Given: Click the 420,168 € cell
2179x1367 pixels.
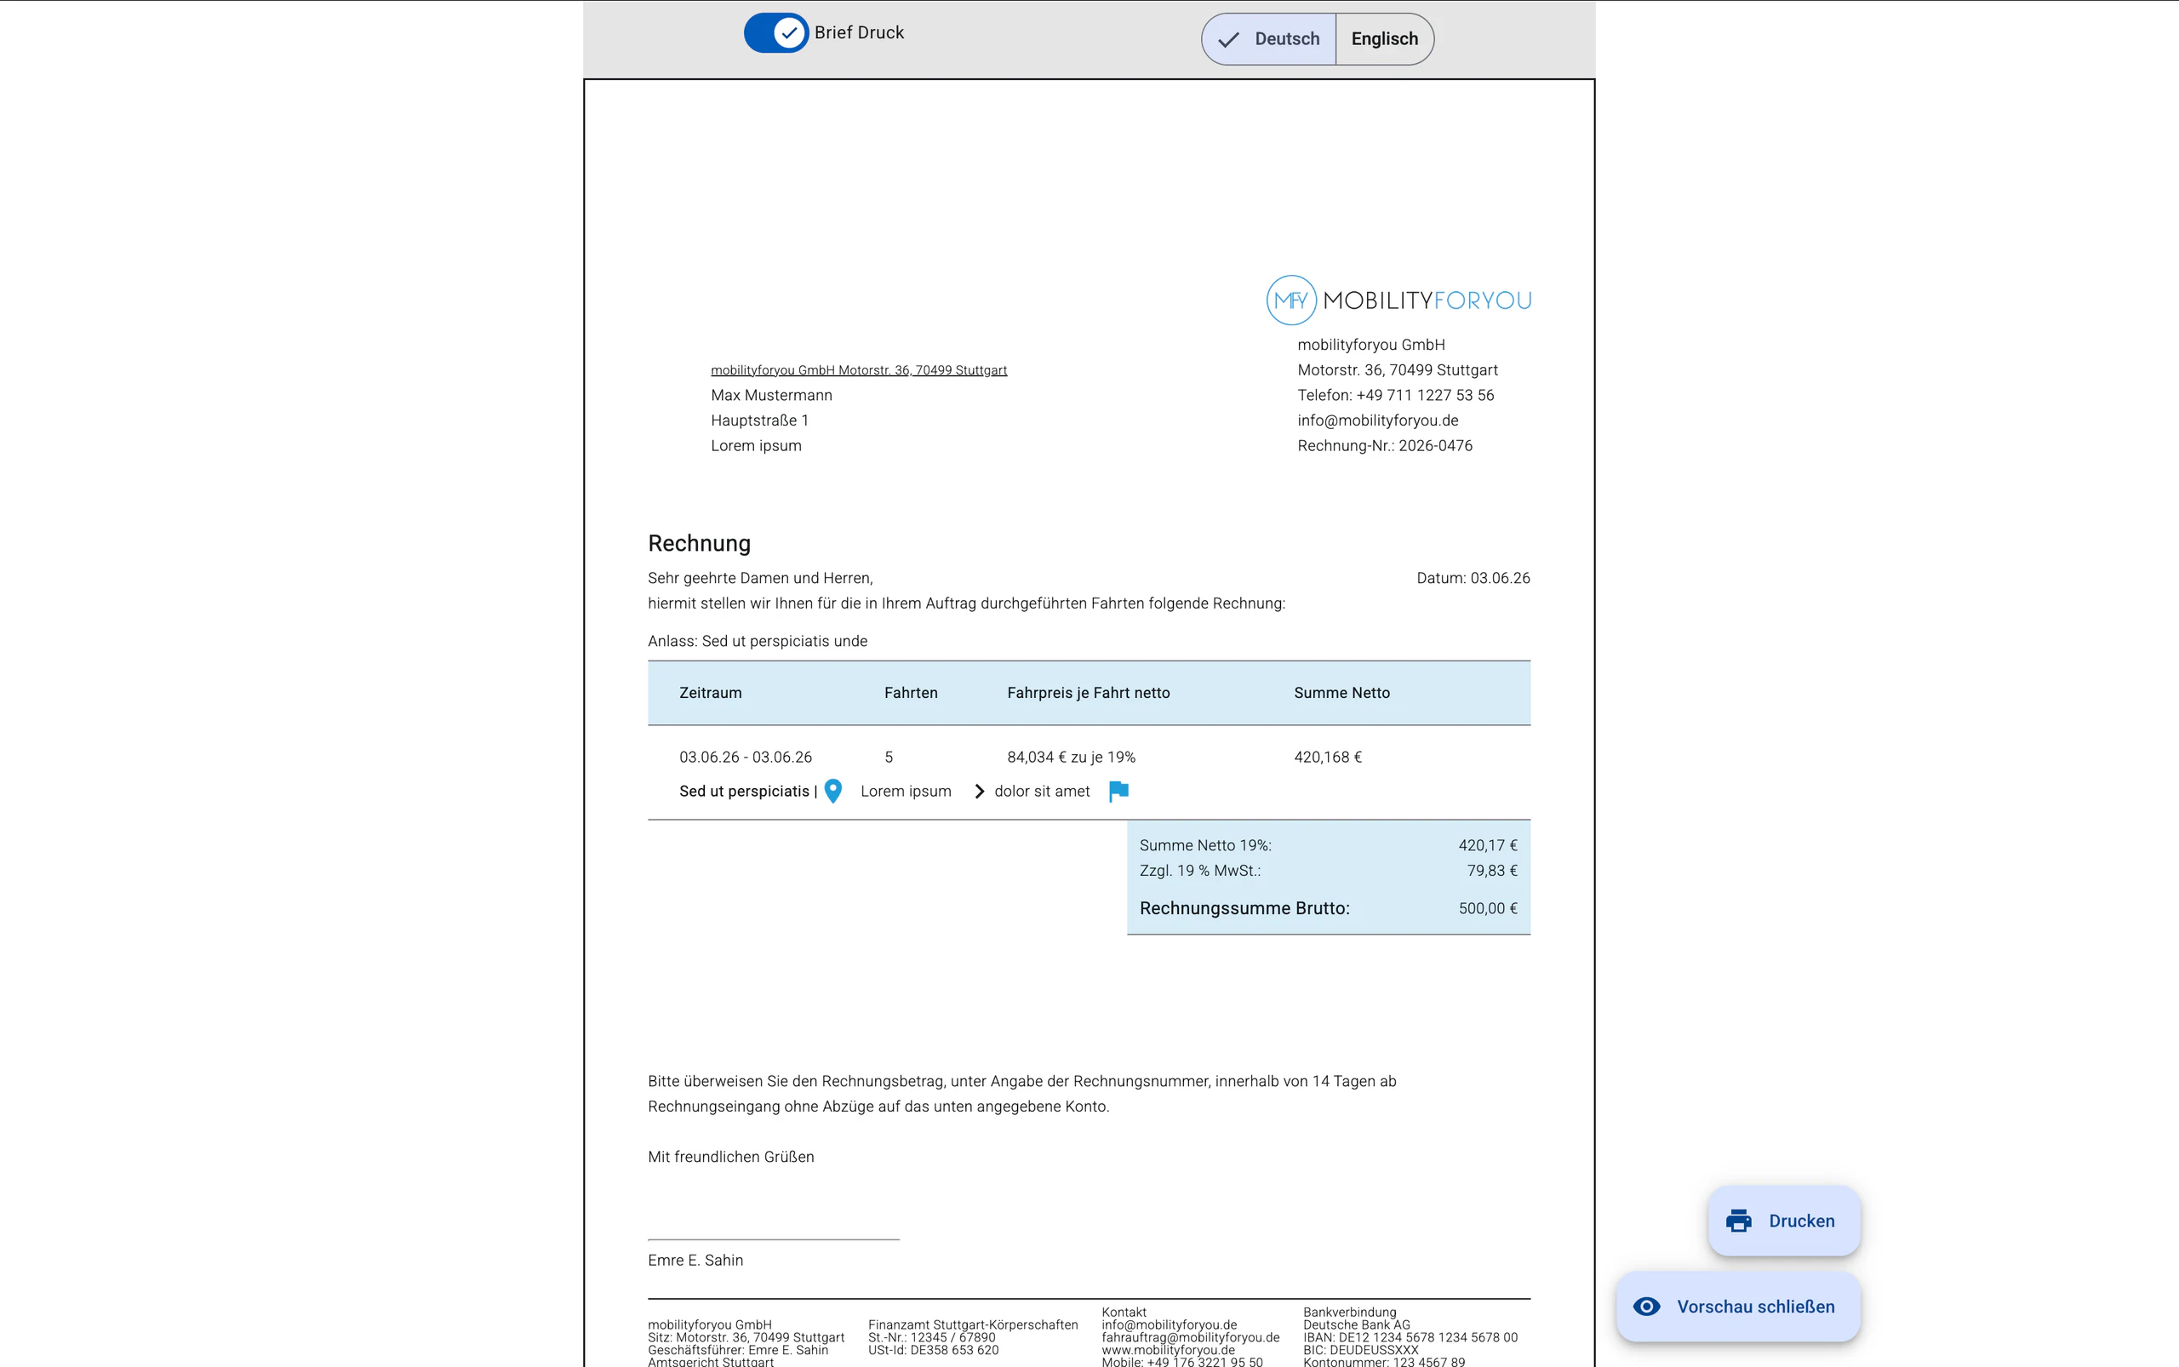Looking at the screenshot, I should coord(1327,757).
